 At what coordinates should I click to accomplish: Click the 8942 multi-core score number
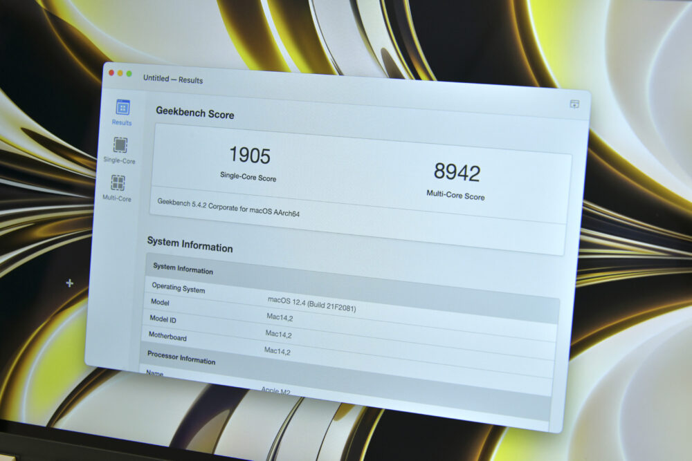[457, 172]
